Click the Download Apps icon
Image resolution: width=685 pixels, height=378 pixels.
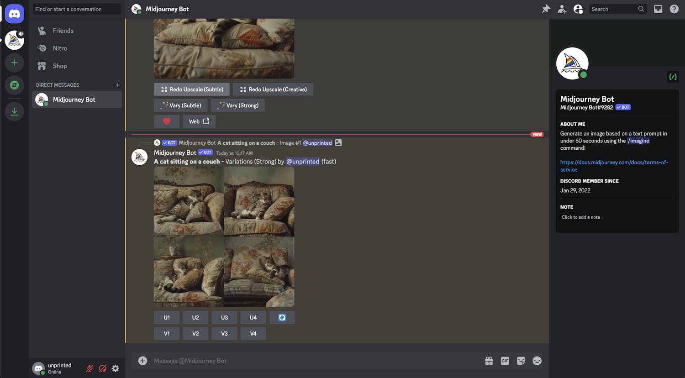pos(15,111)
